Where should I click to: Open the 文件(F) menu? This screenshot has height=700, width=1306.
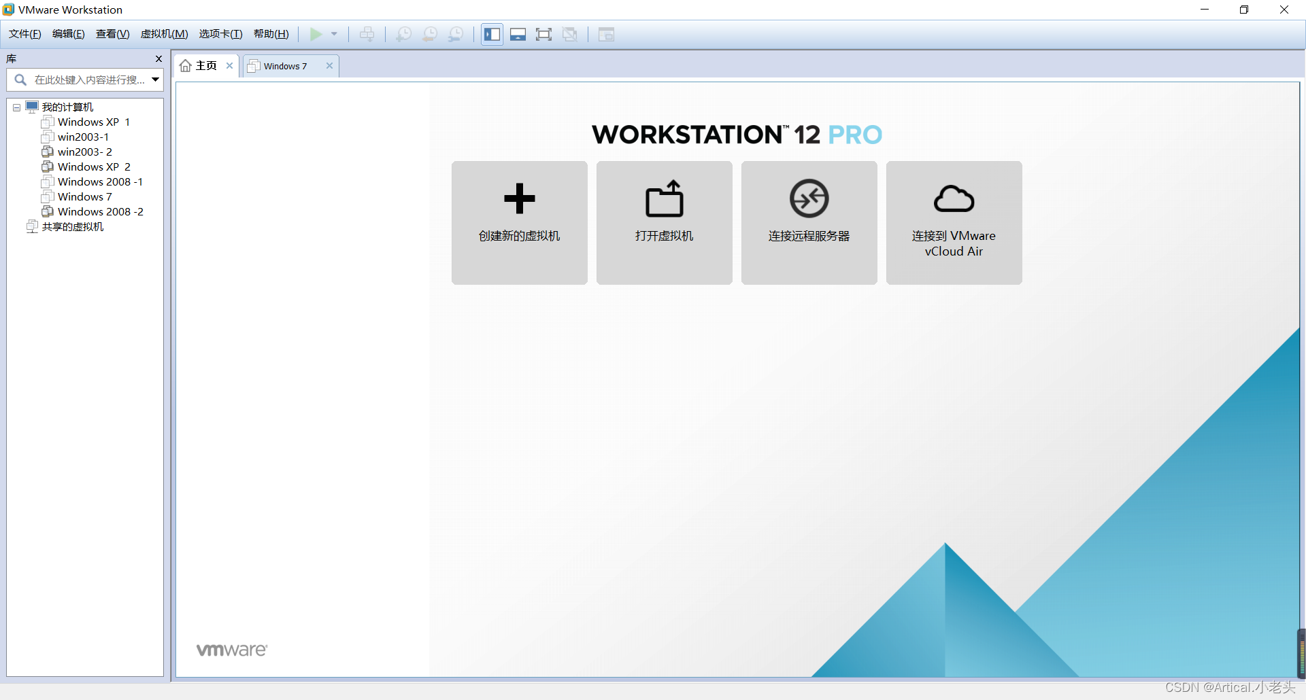[25, 34]
